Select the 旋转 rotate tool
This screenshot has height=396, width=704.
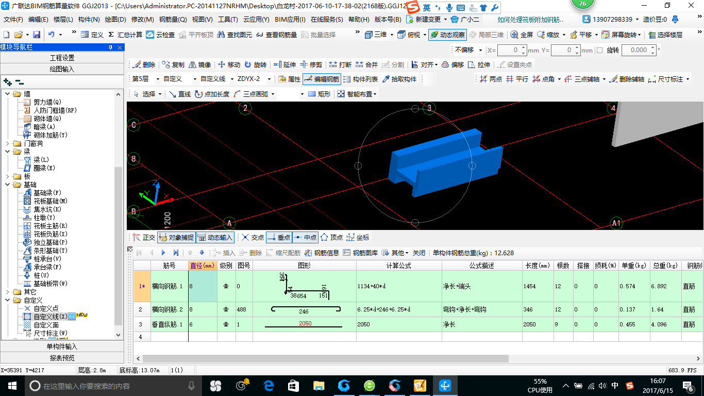pos(256,64)
